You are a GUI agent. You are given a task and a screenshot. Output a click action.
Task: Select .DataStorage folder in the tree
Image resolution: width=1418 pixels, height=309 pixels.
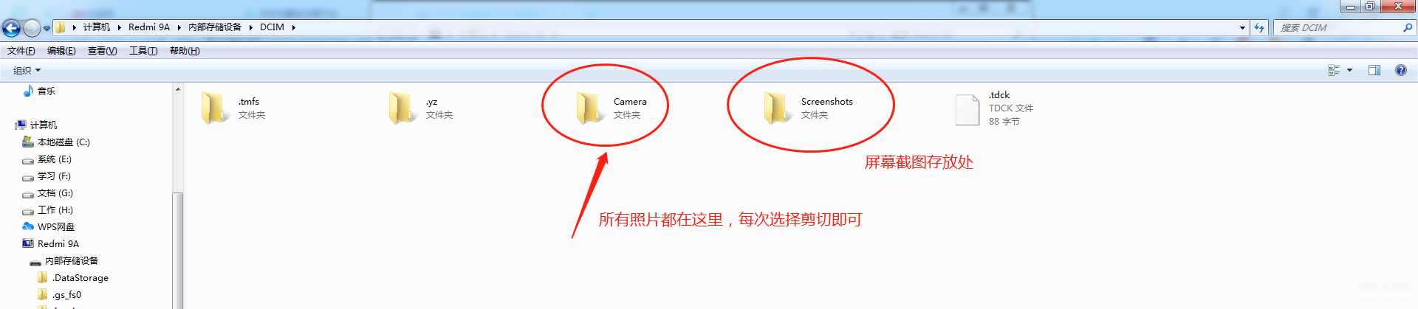click(x=73, y=278)
